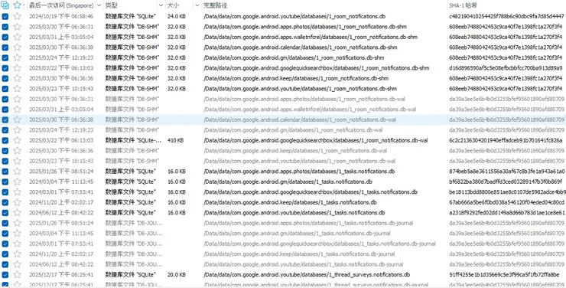Uncheck the keep 1_tasks.notifications.db row checkbox
The image size is (566, 288).
pos(5,202)
